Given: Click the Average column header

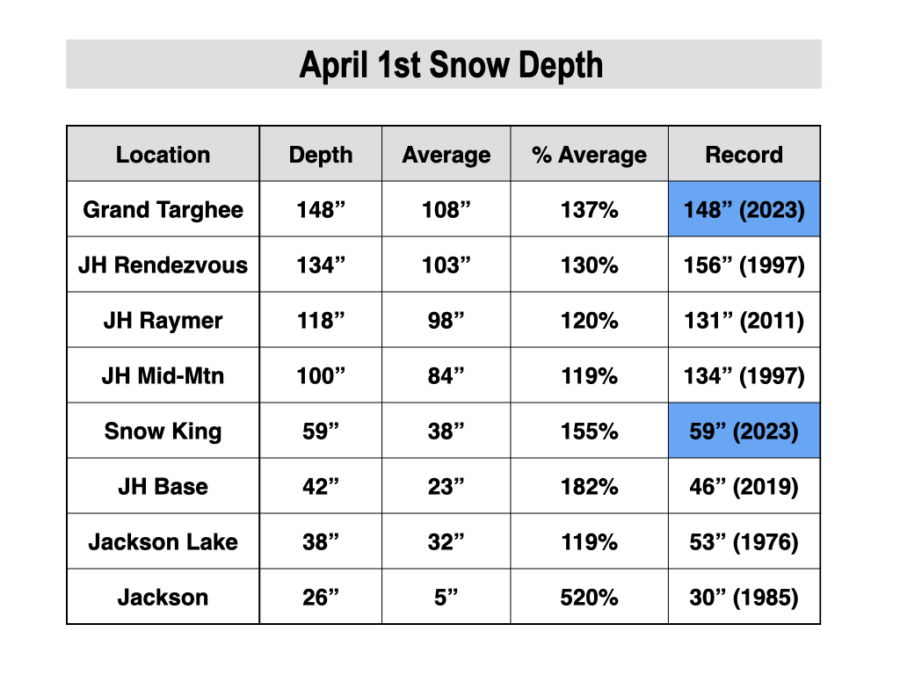Looking at the screenshot, I should coord(446,154).
